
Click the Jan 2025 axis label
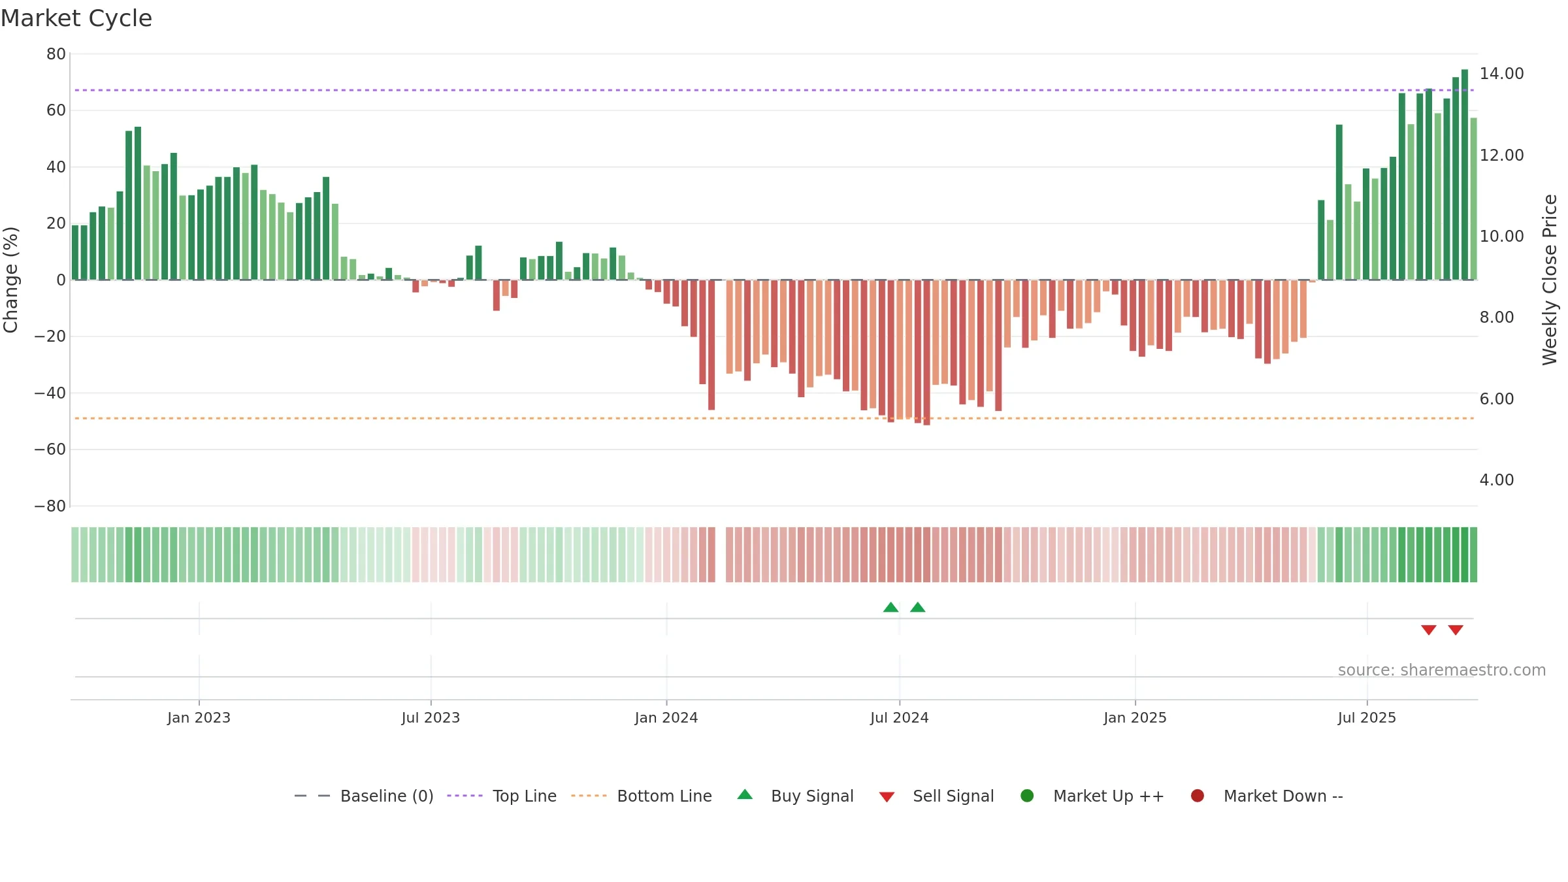click(1135, 718)
